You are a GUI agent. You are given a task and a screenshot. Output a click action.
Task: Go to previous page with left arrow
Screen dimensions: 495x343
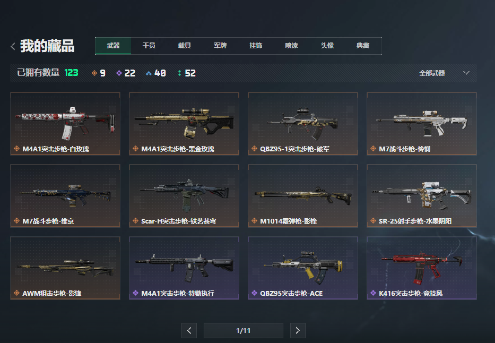pos(189,330)
